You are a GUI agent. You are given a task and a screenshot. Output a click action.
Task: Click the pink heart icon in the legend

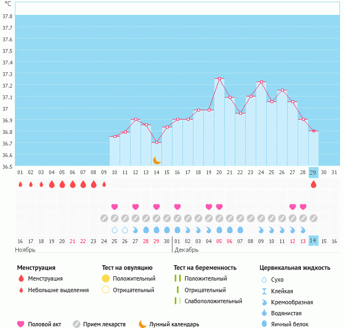[x=21, y=324]
